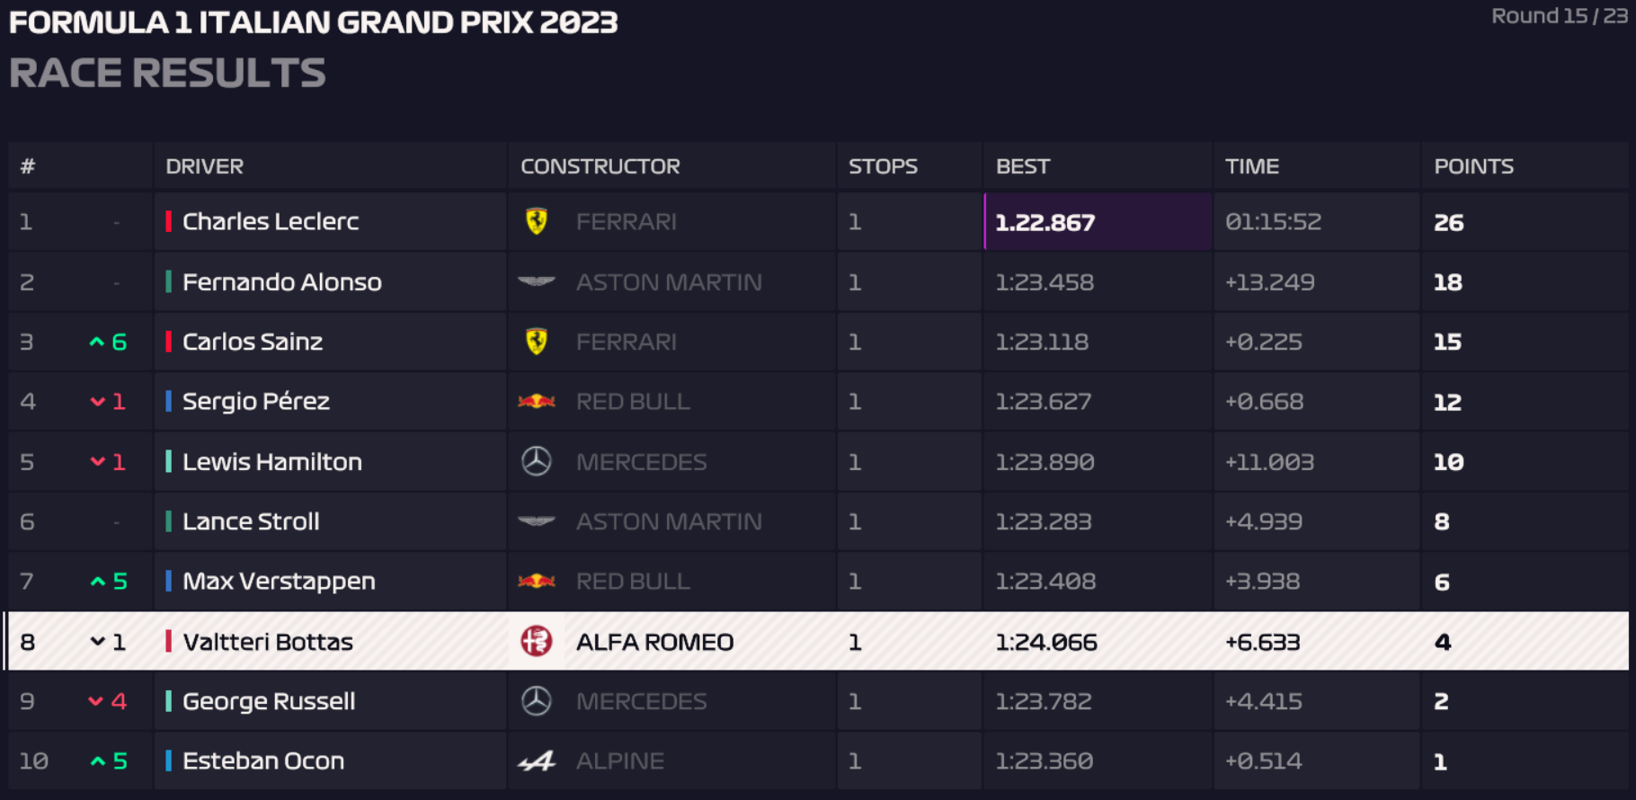Open Charles Leclerc's driver name

(x=271, y=221)
